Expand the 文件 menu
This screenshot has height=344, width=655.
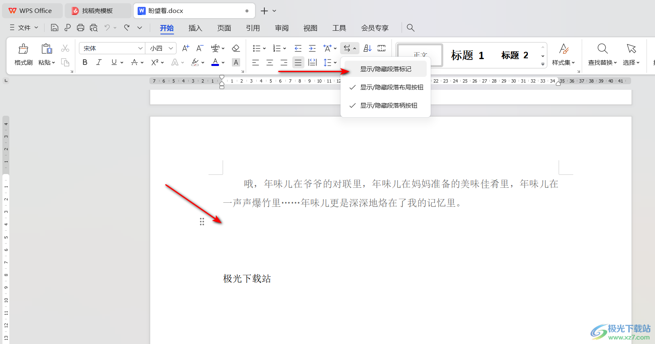pos(24,28)
